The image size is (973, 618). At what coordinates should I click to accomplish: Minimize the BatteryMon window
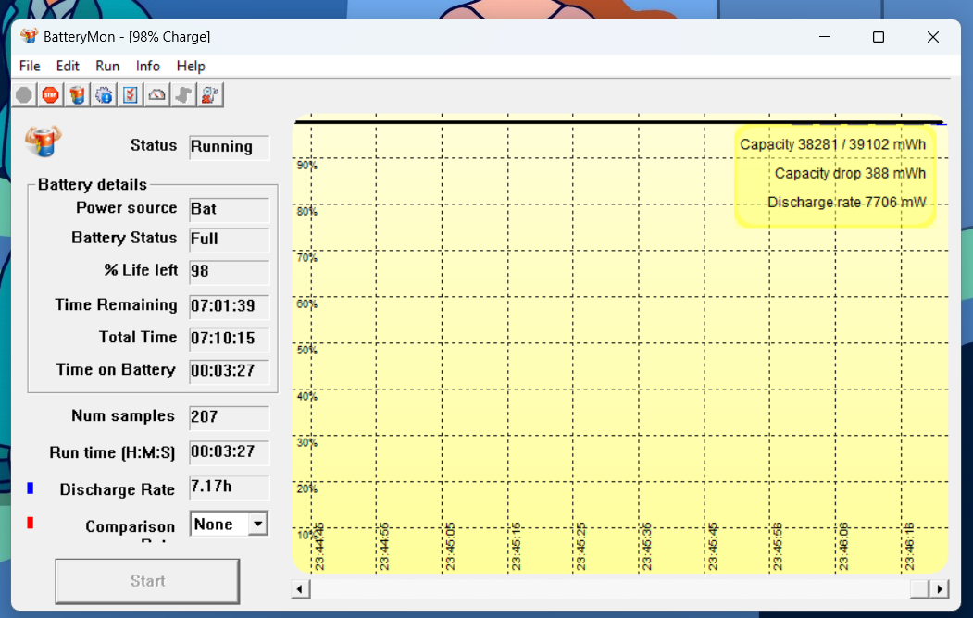[x=825, y=37]
